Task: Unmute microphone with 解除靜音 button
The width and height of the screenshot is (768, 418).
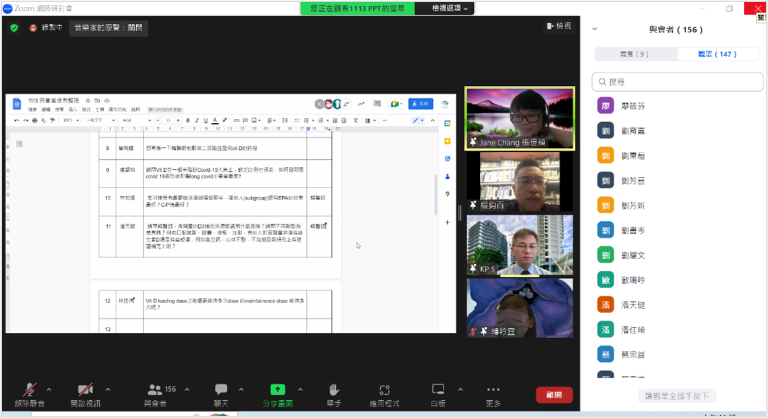Action: [30, 394]
